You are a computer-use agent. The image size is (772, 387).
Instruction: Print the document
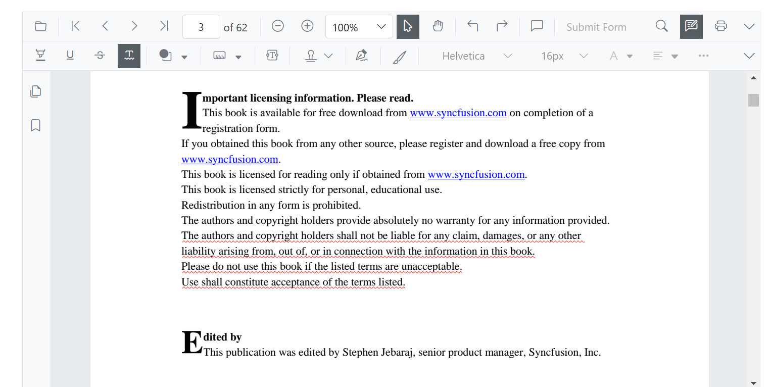click(721, 27)
